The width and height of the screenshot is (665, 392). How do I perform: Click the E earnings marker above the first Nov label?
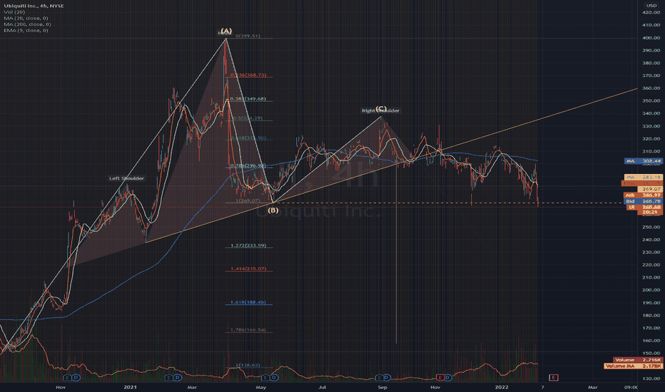[x=67, y=377]
